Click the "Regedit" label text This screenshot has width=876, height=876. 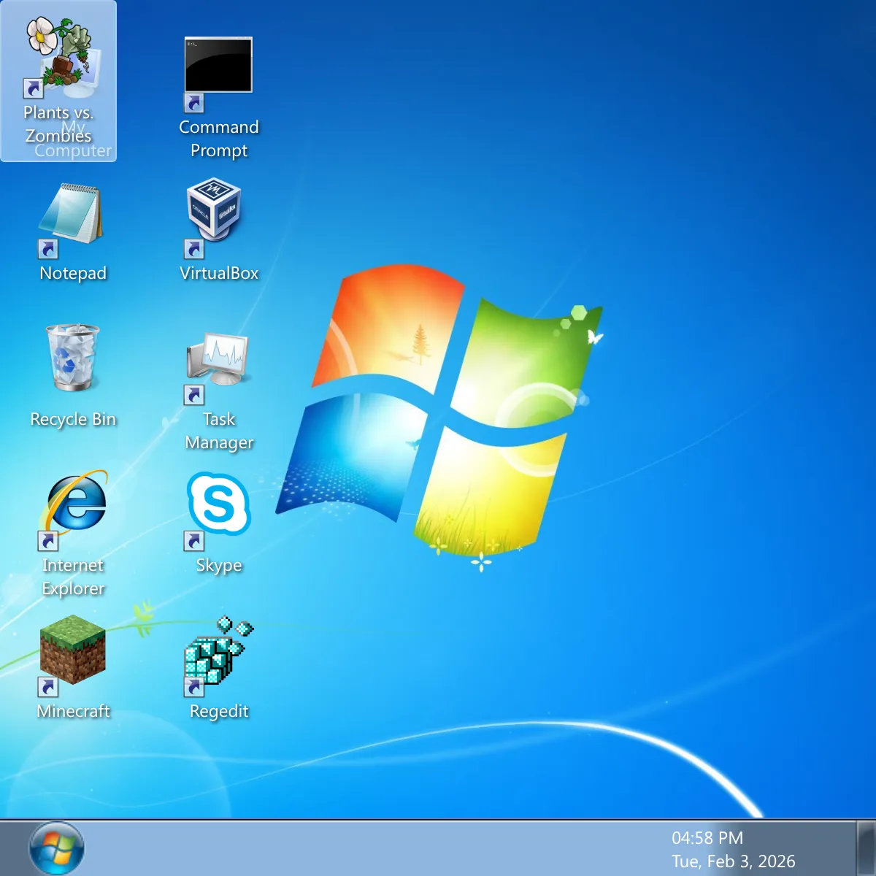pos(219,712)
